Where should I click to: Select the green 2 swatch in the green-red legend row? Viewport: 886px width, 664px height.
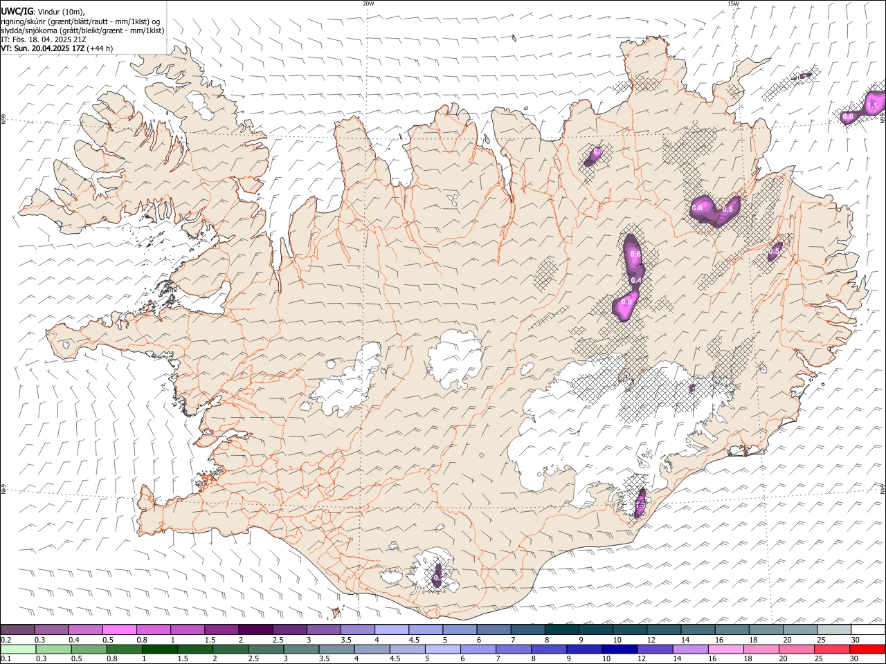pyautogui.click(x=230, y=649)
